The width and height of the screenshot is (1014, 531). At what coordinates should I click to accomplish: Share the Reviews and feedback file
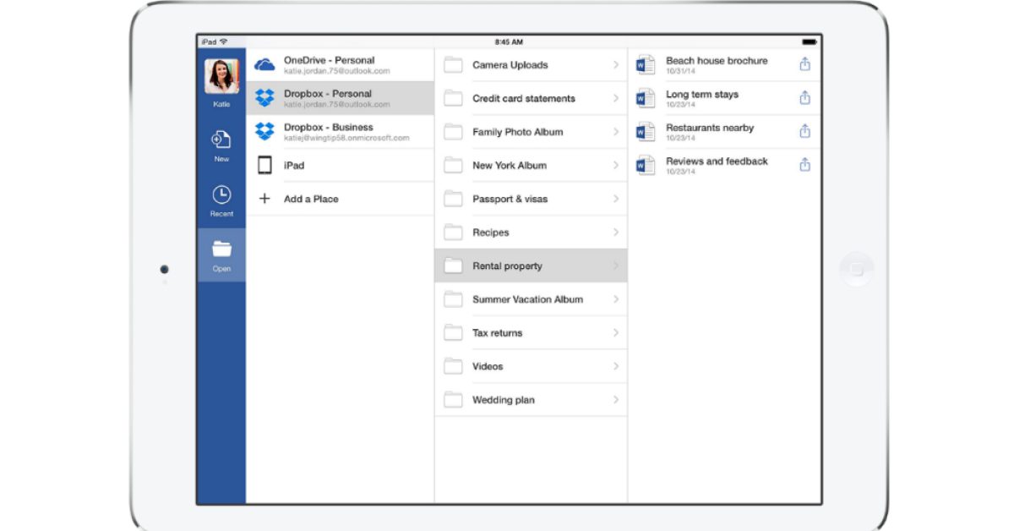(804, 165)
